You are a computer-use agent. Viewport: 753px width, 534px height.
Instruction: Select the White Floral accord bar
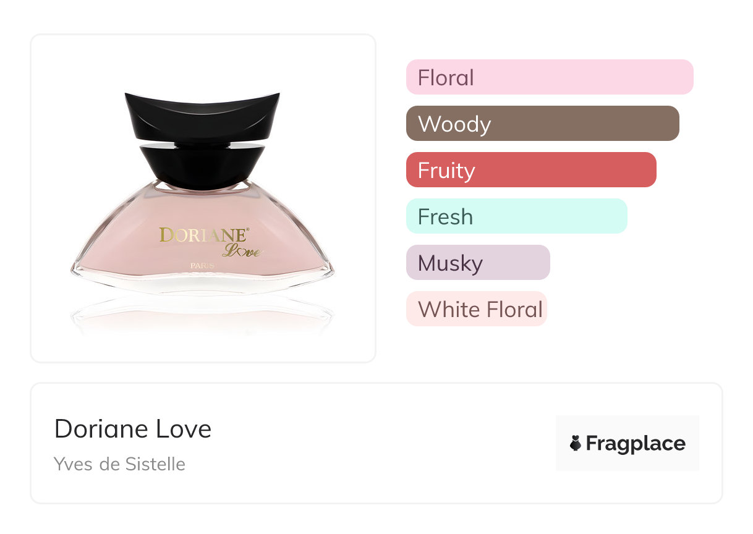[476, 309]
